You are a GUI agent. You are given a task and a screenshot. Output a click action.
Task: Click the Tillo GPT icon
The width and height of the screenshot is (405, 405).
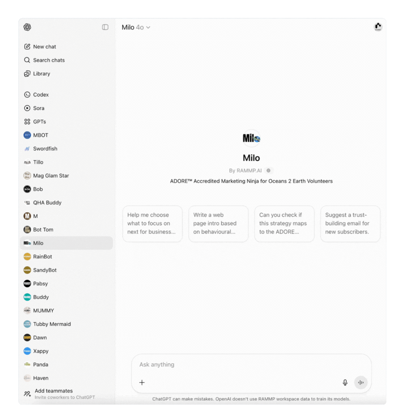[27, 162]
